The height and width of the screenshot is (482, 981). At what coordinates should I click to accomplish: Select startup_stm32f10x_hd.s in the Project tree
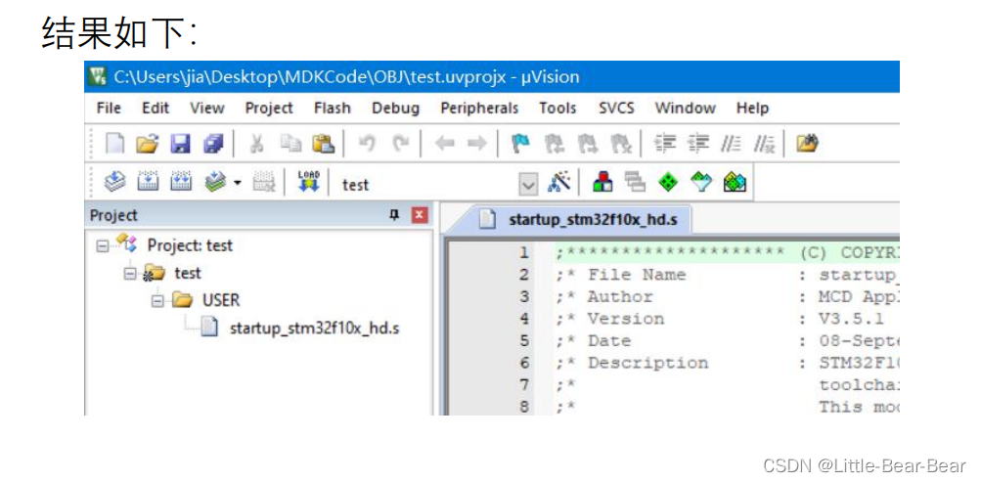point(314,329)
